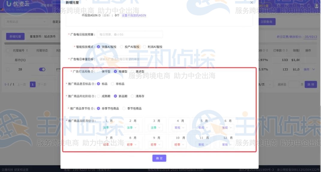Expand the 9月 season dropdown
This screenshot has height=172, width=321.
tap(156, 144)
